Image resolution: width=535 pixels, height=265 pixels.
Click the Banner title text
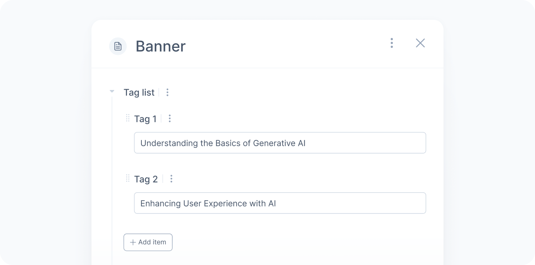pyautogui.click(x=161, y=46)
